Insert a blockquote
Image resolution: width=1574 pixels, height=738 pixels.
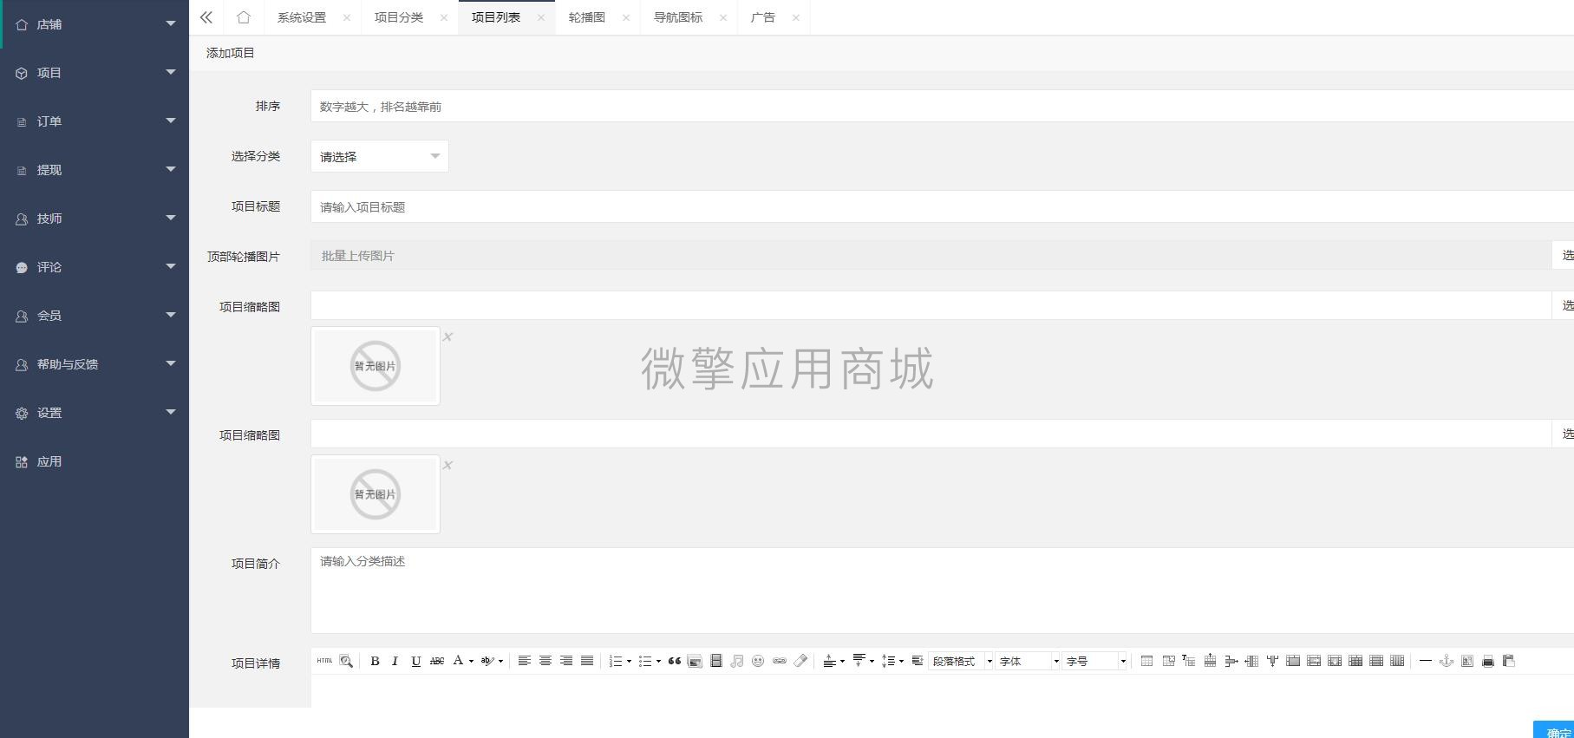[x=675, y=661]
